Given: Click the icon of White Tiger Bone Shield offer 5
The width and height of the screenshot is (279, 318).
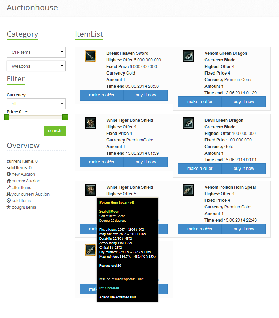Looking at the screenshot, I should click(90, 190).
